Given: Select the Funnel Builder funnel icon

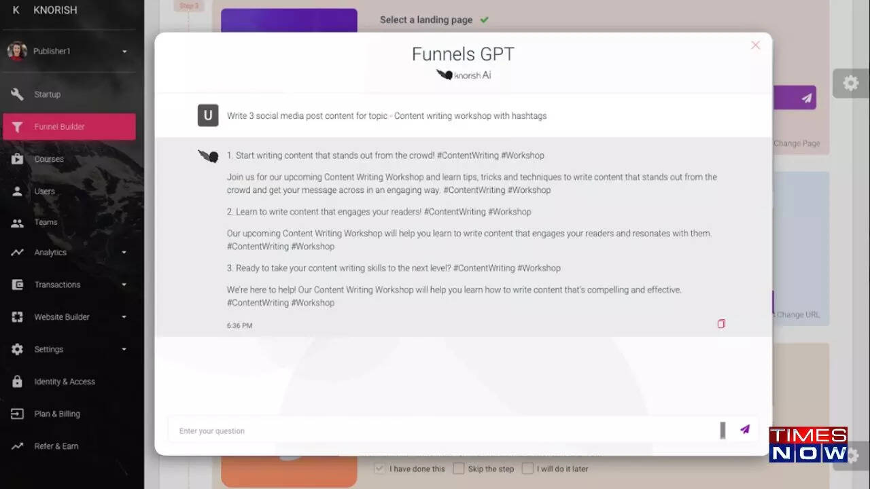Looking at the screenshot, I should coord(17,126).
